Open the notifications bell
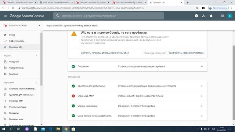This screenshot has width=235, height=132. tap(211, 16)
